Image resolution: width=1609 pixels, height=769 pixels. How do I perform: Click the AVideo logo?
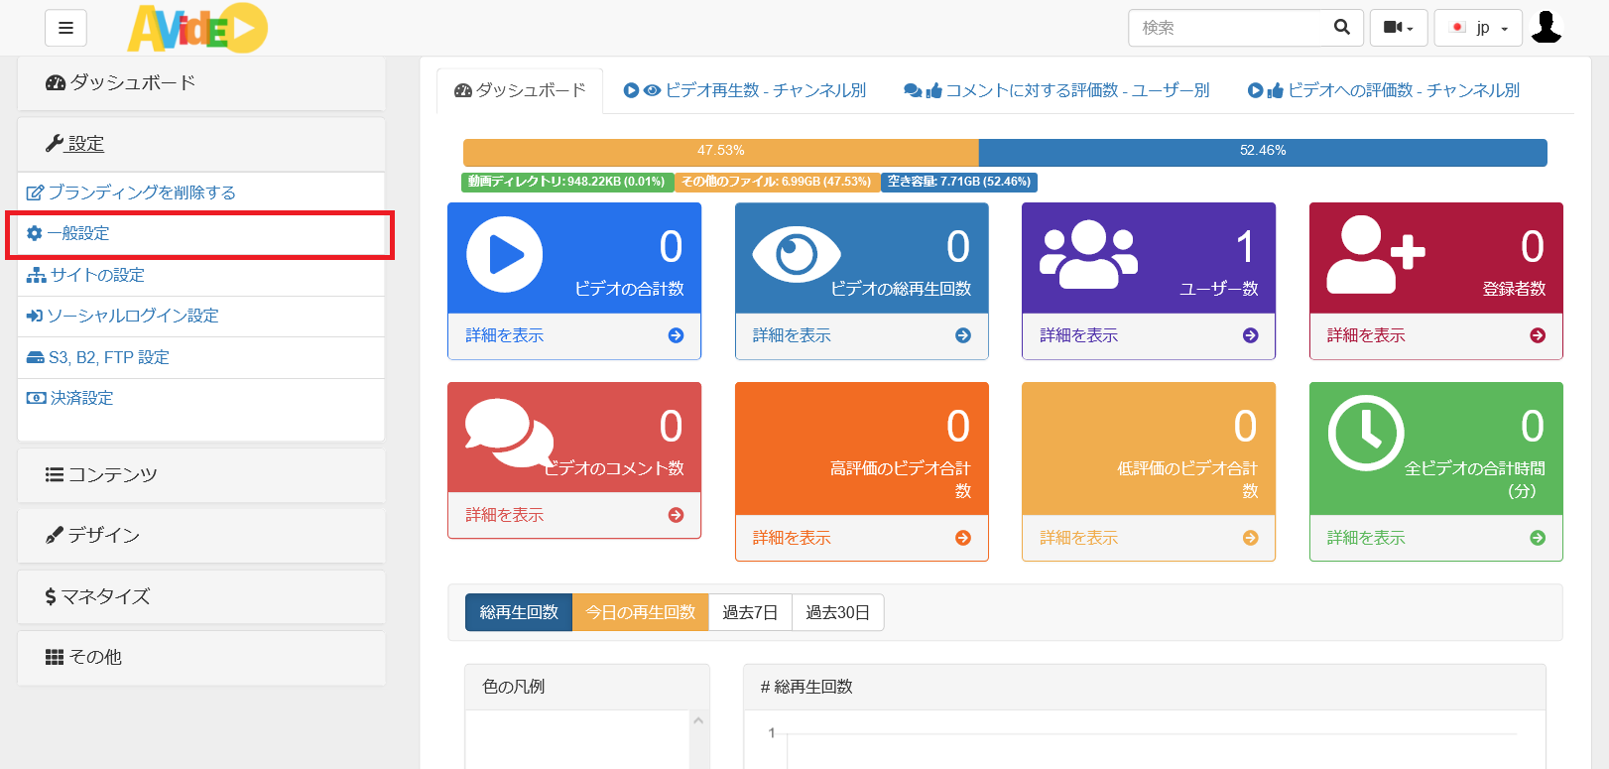click(x=197, y=28)
